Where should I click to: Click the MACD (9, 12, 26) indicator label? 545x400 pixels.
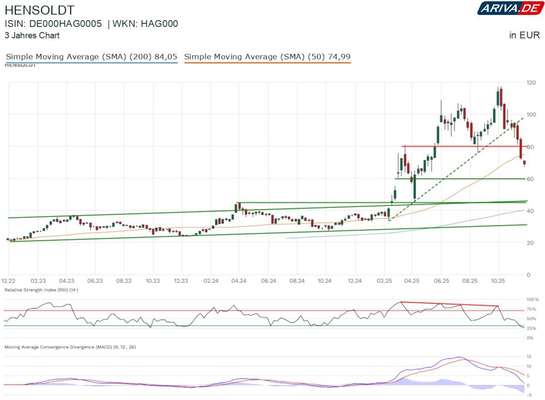pyautogui.click(x=70, y=347)
